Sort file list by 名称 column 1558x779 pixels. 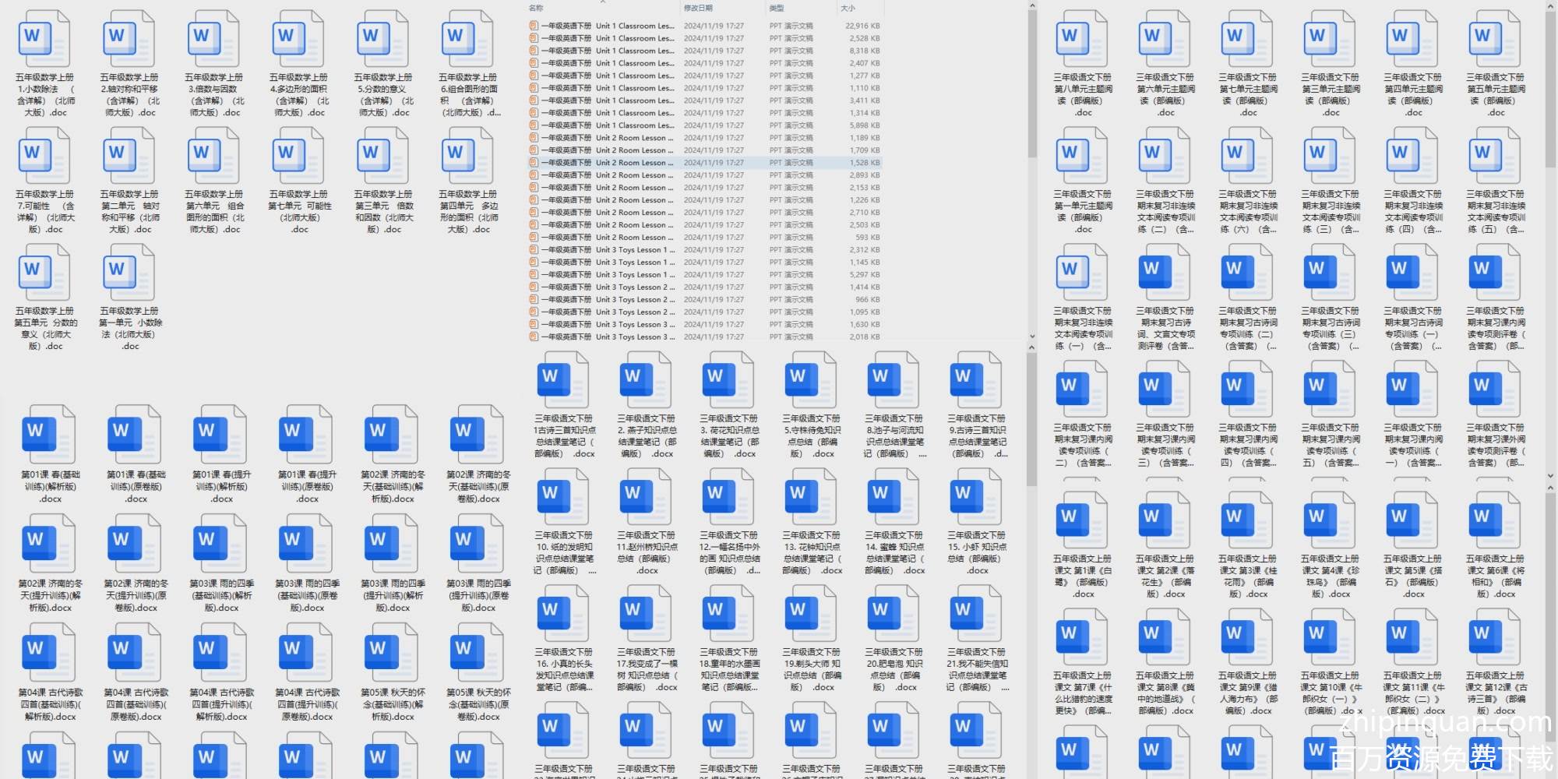pyautogui.click(x=537, y=8)
